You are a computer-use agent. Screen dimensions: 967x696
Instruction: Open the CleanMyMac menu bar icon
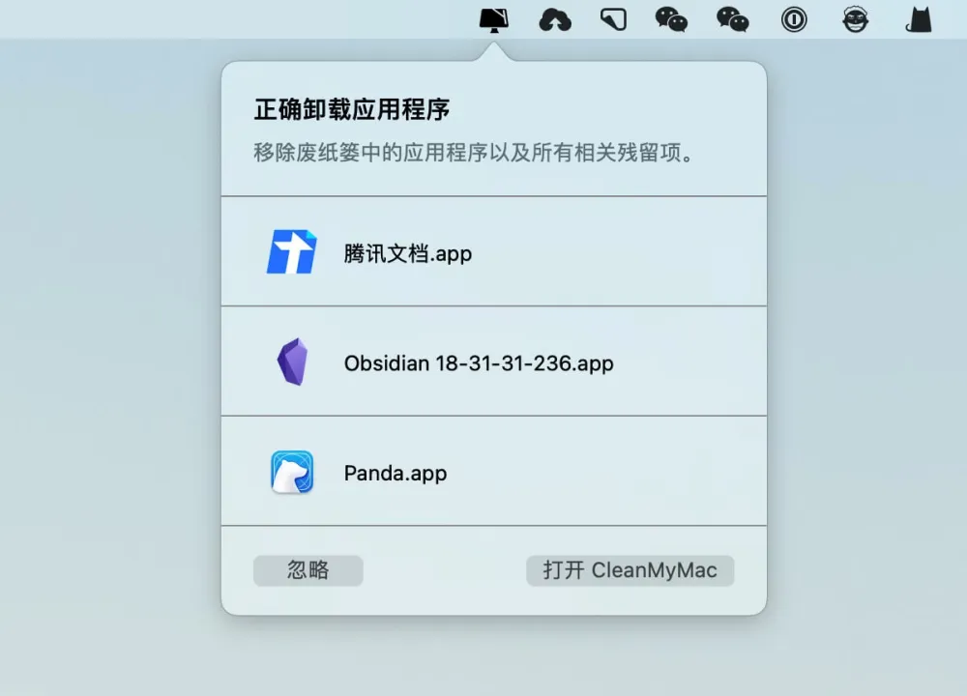coord(494,19)
